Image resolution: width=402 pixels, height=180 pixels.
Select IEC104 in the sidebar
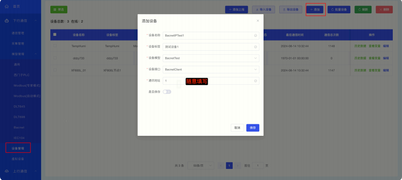[19, 138]
